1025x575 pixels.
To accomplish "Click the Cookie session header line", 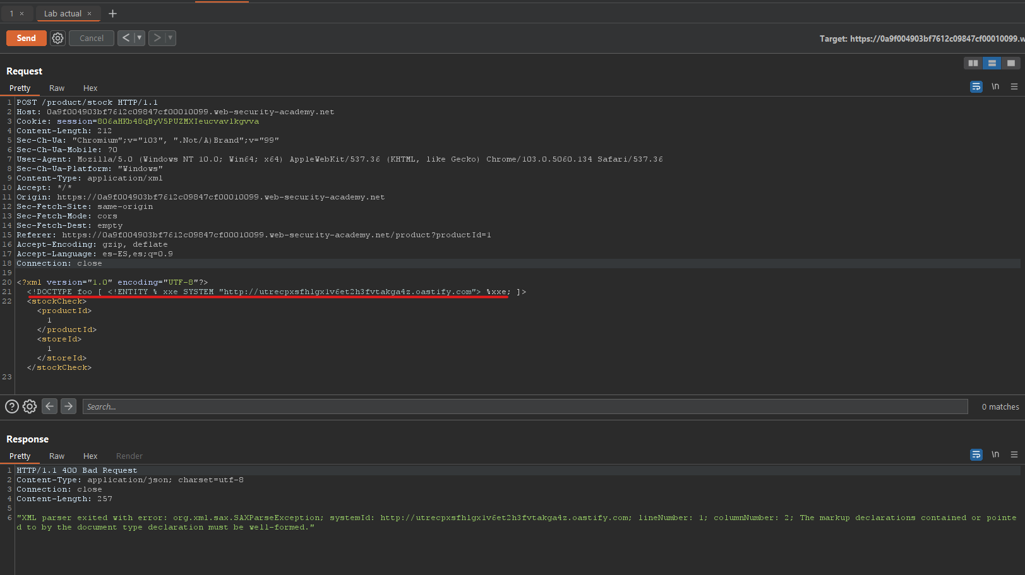I will pos(138,121).
